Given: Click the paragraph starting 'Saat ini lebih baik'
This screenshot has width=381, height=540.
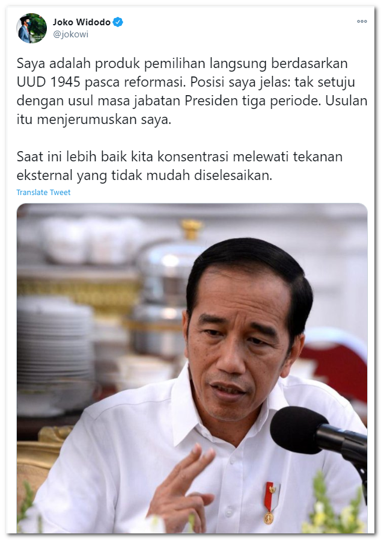Looking at the screenshot, I should pyautogui.click(x=180, y=166).
